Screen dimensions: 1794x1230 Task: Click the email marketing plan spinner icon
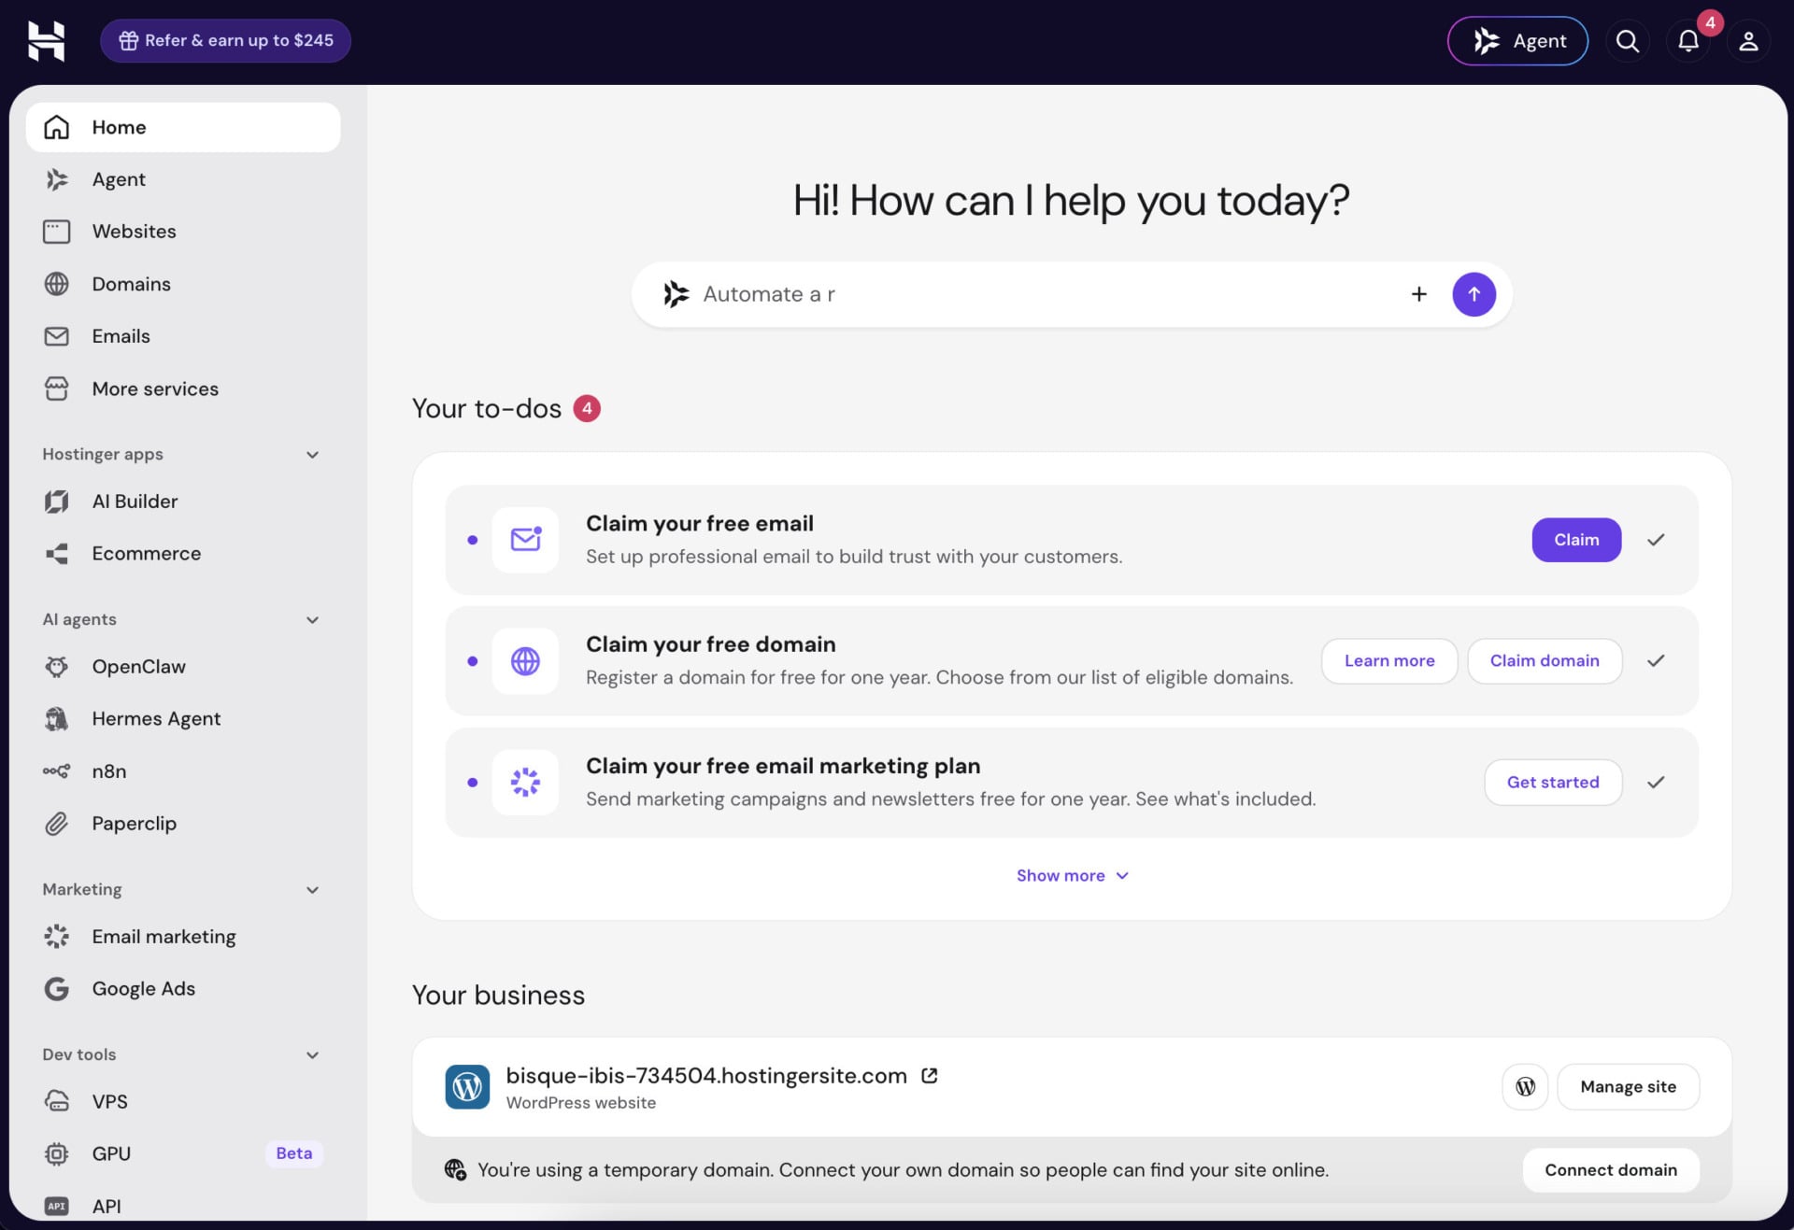point(525,783)
